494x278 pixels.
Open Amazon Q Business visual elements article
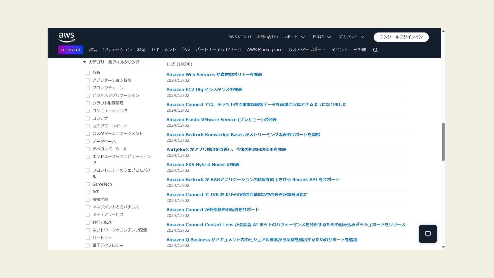coord(262,240)
